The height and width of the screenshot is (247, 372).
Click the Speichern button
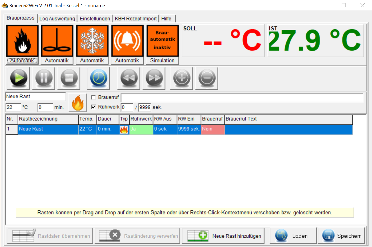(342, 236)
